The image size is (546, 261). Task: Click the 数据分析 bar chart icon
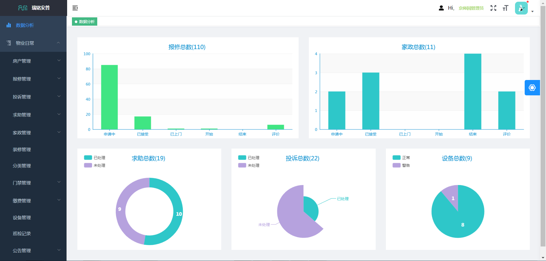[9, 25]
